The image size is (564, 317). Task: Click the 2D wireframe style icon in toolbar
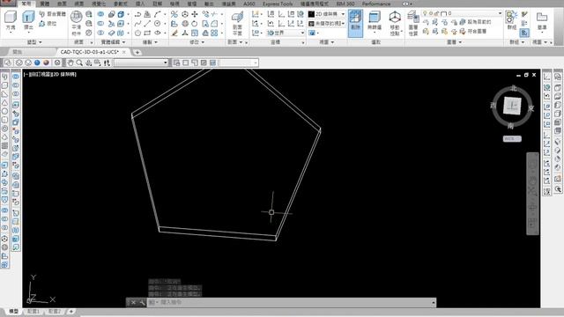click(x=8, y=63)
